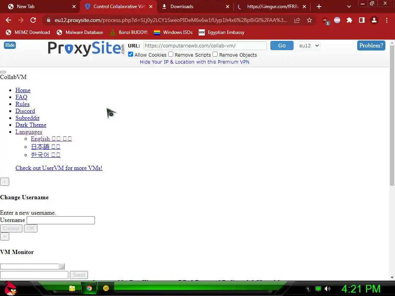395x296 pixels.
Task: Enable the Remove Objects checkbox
Action: point(215,54)
